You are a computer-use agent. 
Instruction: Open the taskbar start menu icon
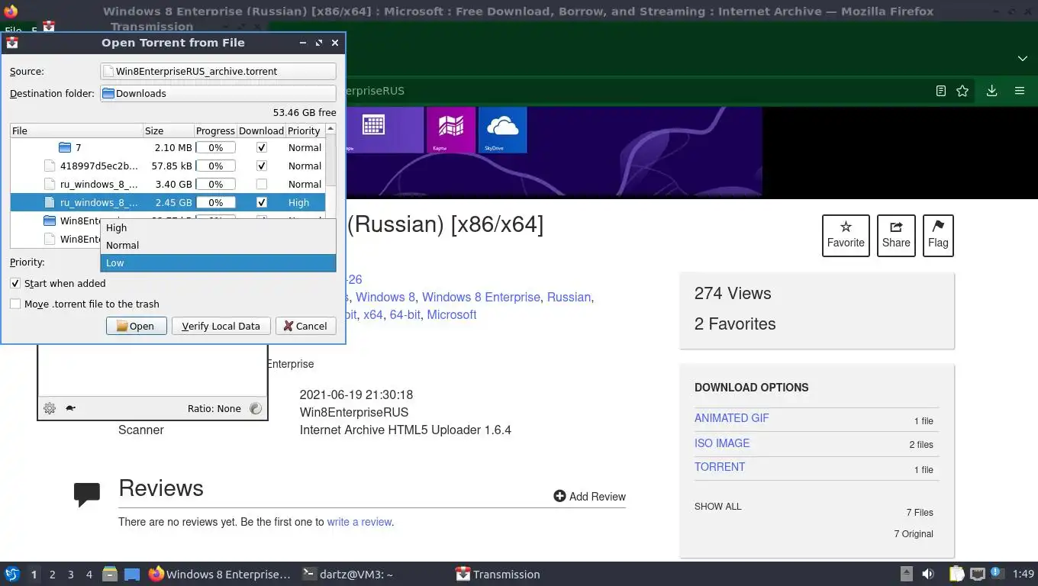[12, 574]
